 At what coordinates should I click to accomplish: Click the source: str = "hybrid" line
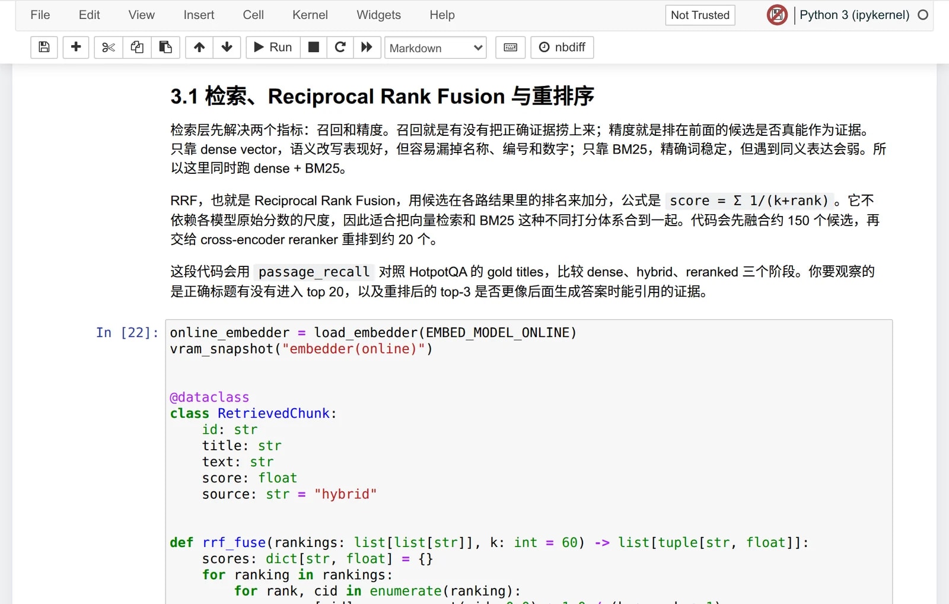click(x=289, y=494)
